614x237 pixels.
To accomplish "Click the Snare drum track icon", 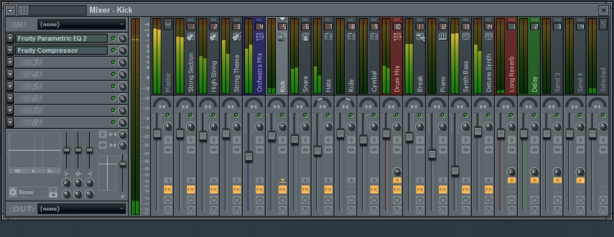I will pos(305,37).
